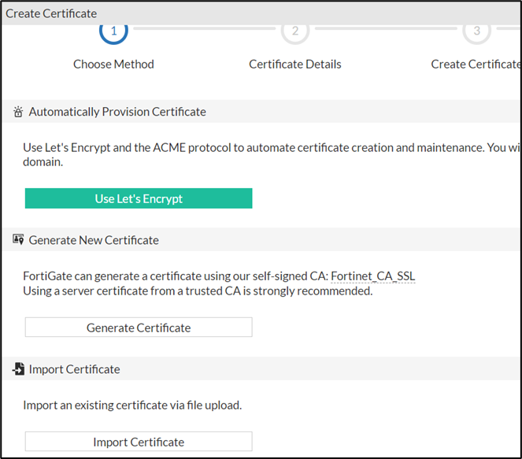Go to the step 3 circle
Screen dimensions: 522x459
476,31
